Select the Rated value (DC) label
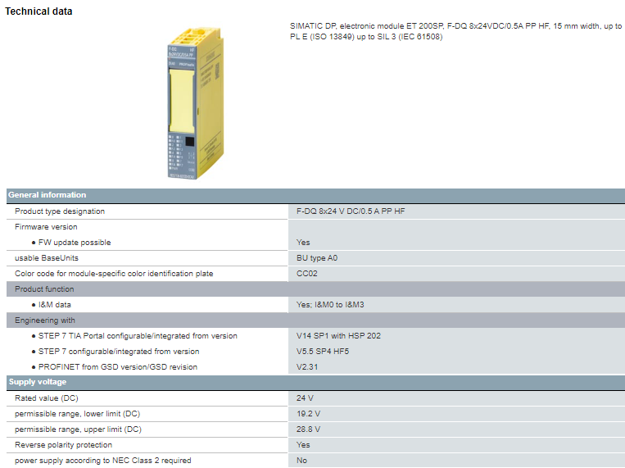The image size is (625, 468). tap(48, 398)
